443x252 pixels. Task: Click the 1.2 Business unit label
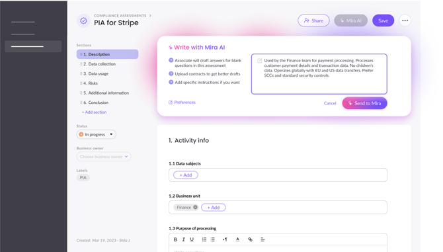pyautogui.click(x=184, y=196)
